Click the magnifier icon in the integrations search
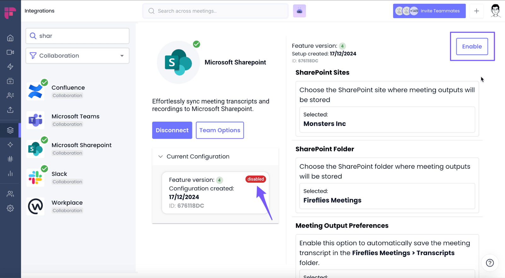Viewport: 505px width, 278px height. [33, 36]
